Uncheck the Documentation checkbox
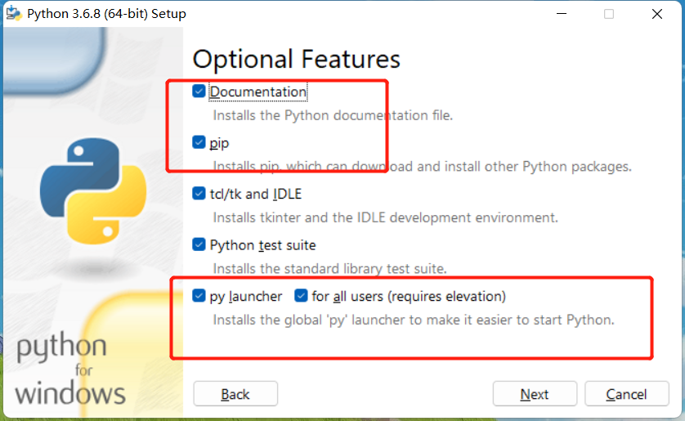The image size is (685, 421). point(199,92)
